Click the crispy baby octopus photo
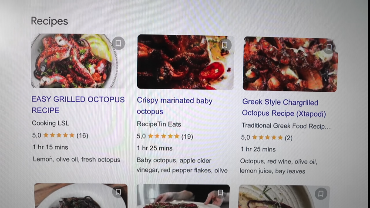The image size is (370, 208). pos(185,62)
